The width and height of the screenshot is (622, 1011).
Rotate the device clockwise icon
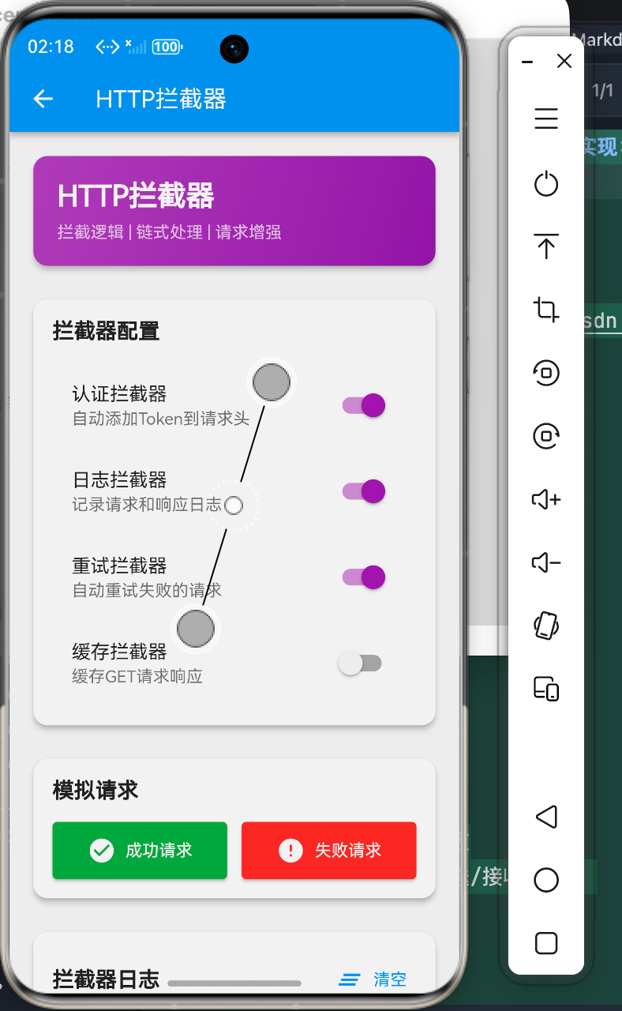pos(546,435)
